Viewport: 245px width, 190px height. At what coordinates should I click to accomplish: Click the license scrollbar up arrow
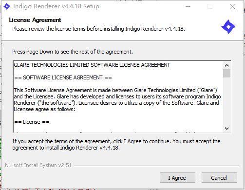point(226,65)
